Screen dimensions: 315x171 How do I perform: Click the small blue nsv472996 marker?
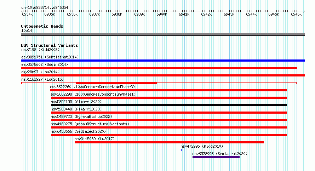[x=181, y=150]
